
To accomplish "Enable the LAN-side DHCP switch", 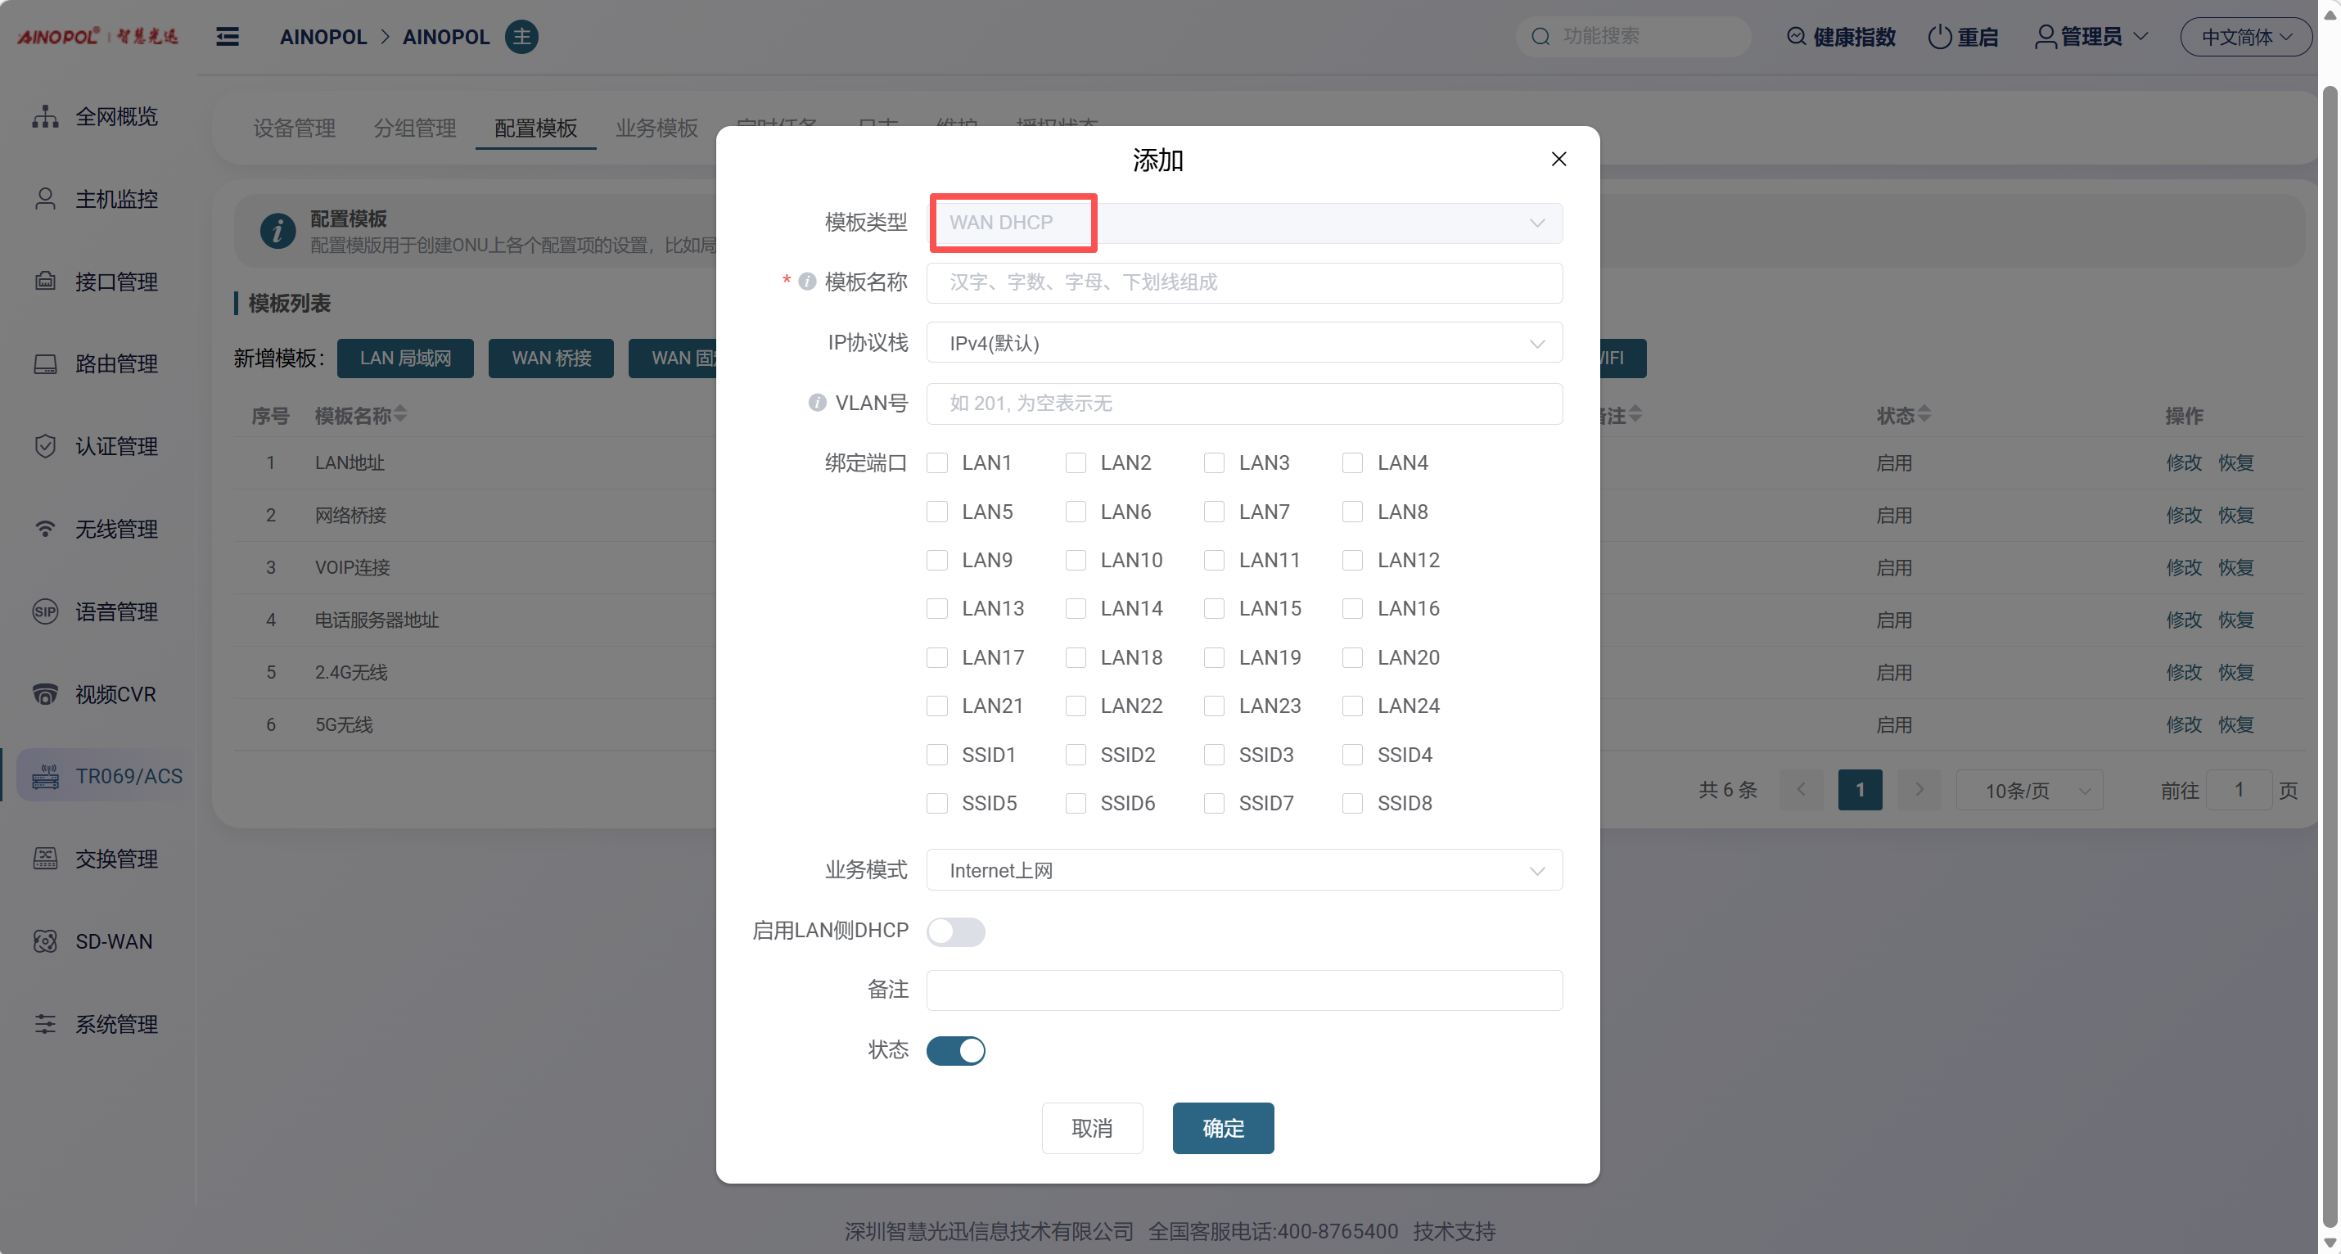I will coord(955,931).
